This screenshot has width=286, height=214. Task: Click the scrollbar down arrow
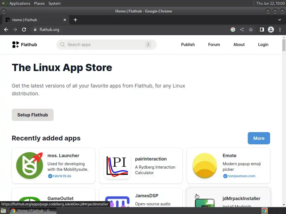(284, 205)
